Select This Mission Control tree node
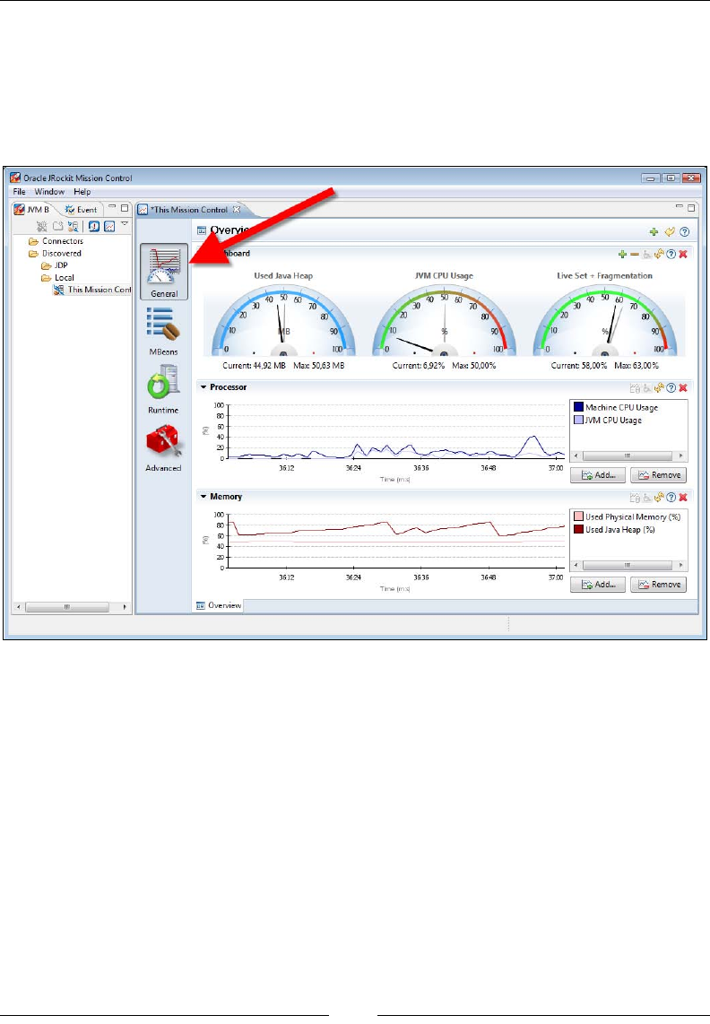This screenshot has height=1024, width=710. tap(92, 290)
